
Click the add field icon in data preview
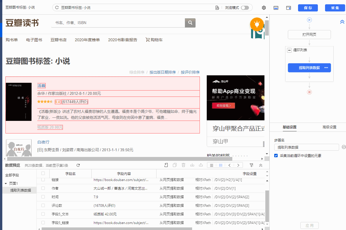pos(166,165)
